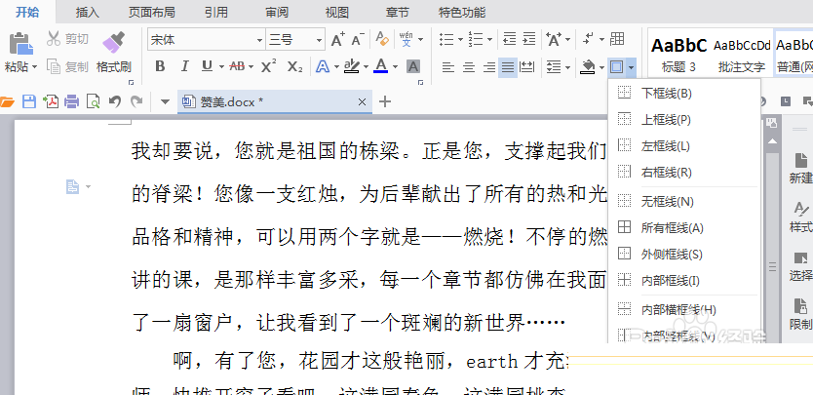Open the font color dropdown arrow
Image resolution: width=813 pixels, height=395 pixels.
[x=395, y=67]
